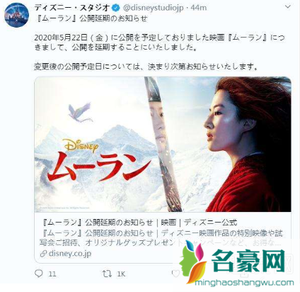Open the ディズニー・スタジオ display name
300x292 pixels.
tap(72, 8)
